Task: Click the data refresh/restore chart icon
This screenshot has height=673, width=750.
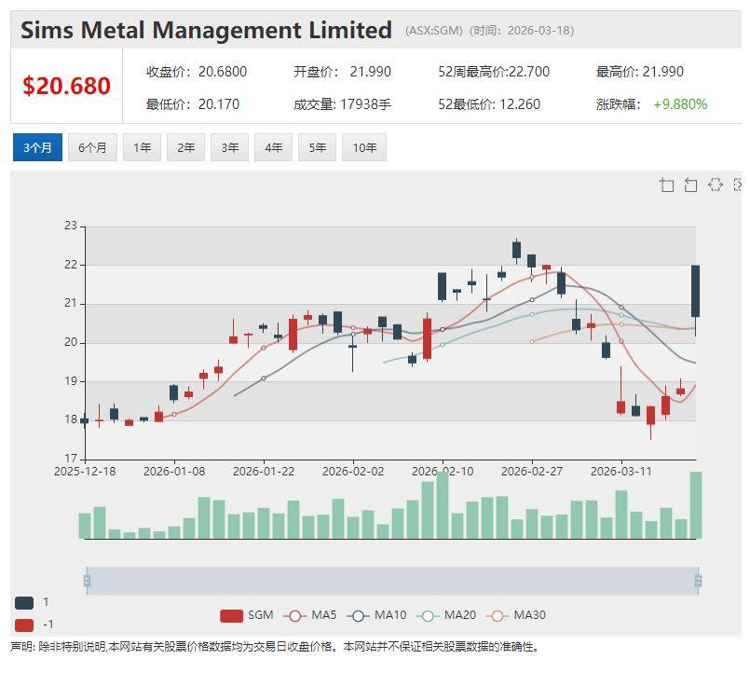Action: point(715,185)
